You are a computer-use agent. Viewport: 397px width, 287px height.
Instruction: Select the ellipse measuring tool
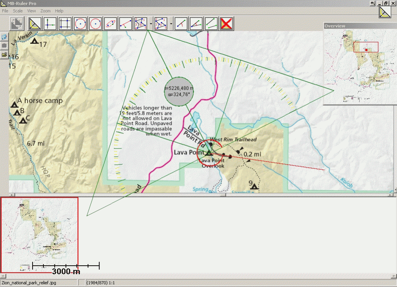(111, 24)
